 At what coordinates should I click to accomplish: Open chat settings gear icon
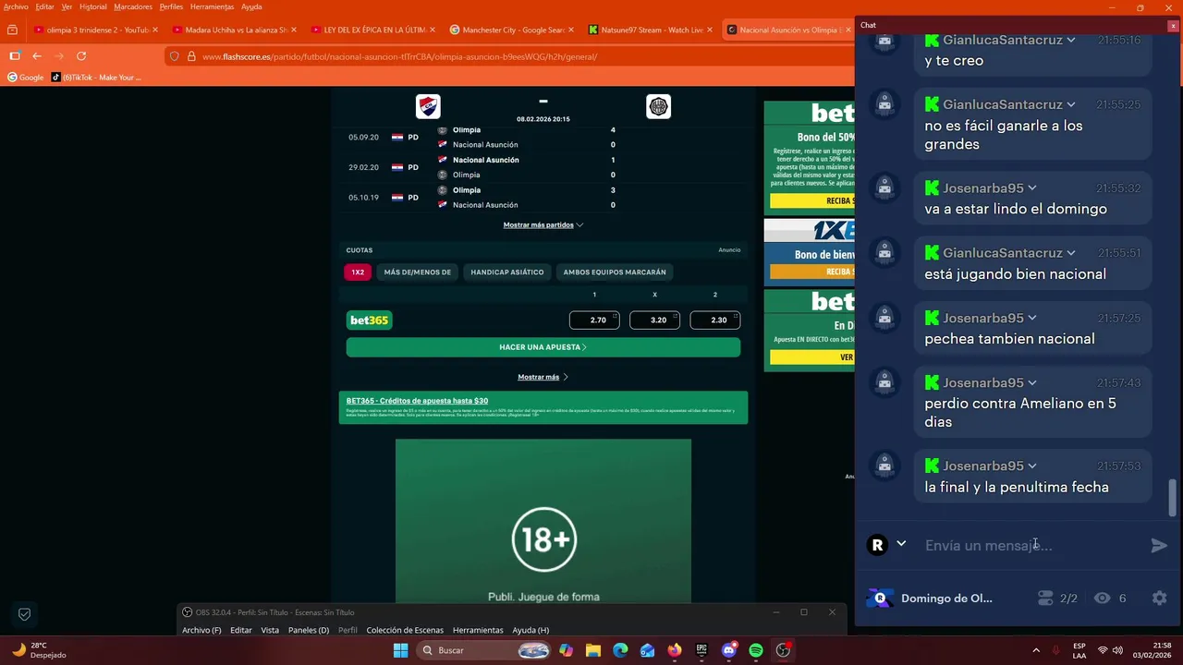[x=1159, y=598]
